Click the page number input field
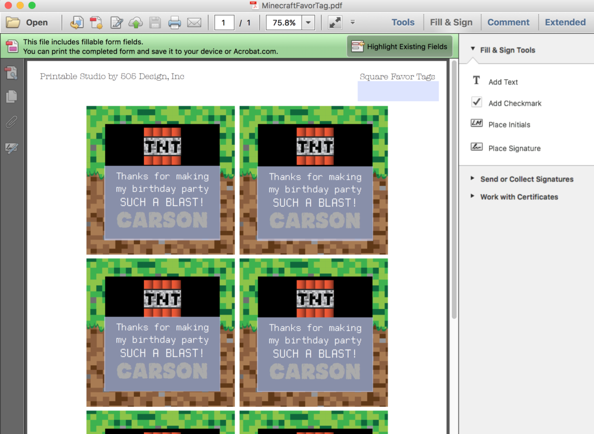 [x=224, y=22]
